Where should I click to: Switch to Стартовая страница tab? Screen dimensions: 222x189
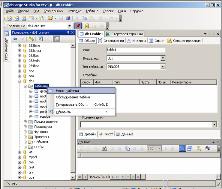point(125,34)
